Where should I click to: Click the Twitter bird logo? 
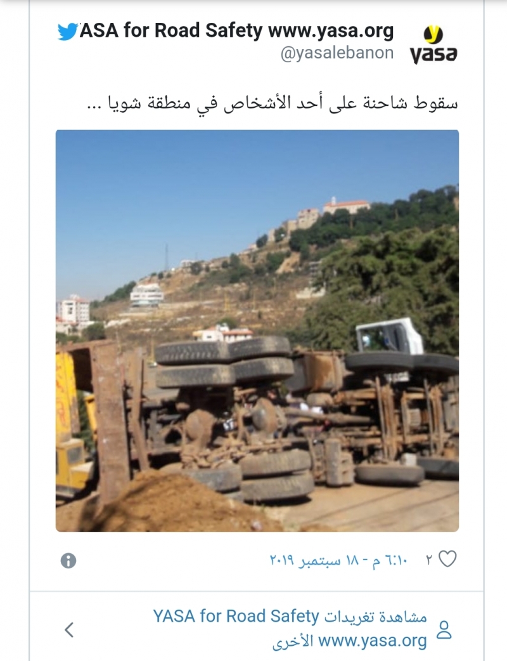67,31
